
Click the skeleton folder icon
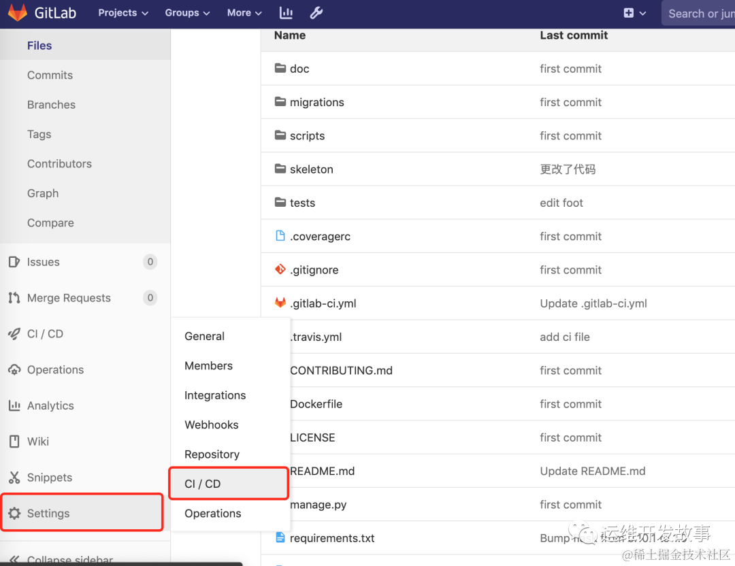pyautogui.click(x=280, y=169)
